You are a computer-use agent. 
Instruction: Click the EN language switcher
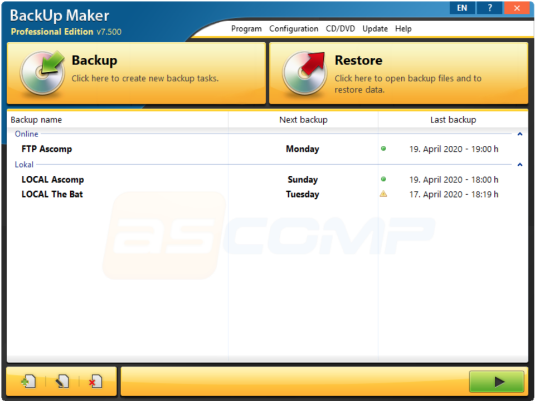click(461, 8)
